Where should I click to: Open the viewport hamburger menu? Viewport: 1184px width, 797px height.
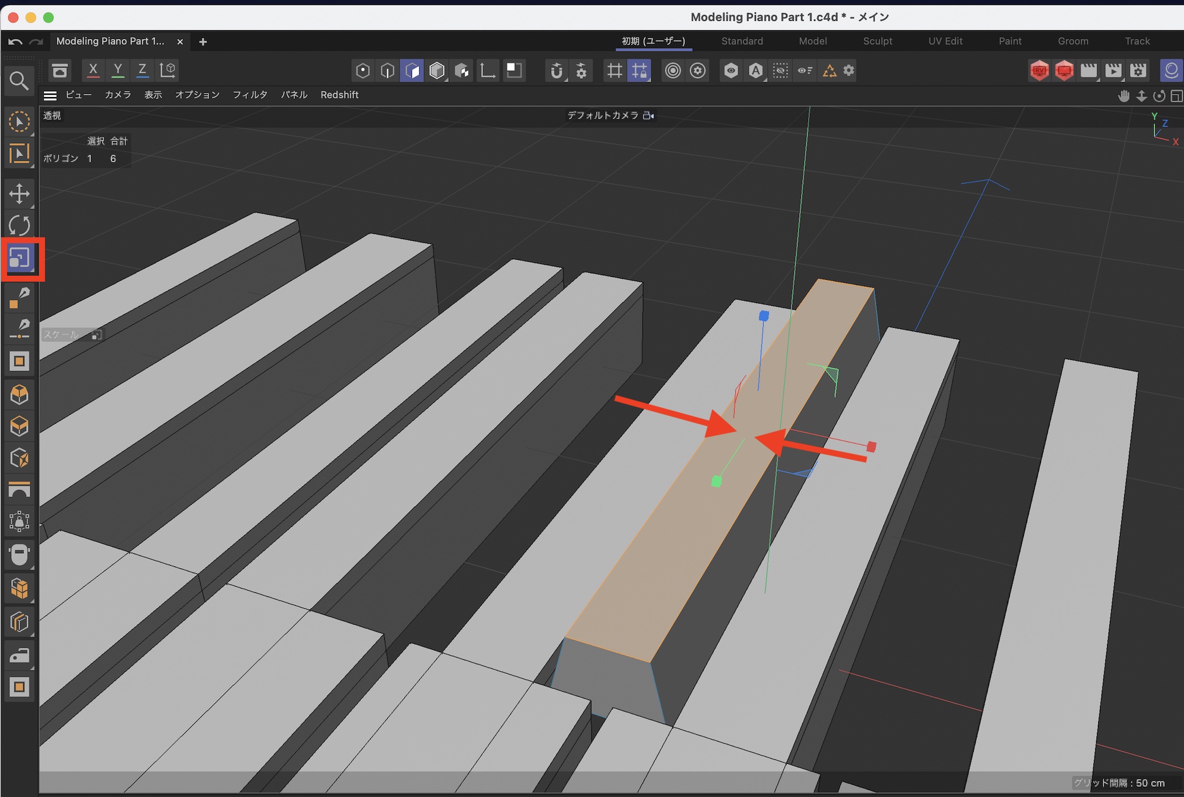(x=50, y=95)
